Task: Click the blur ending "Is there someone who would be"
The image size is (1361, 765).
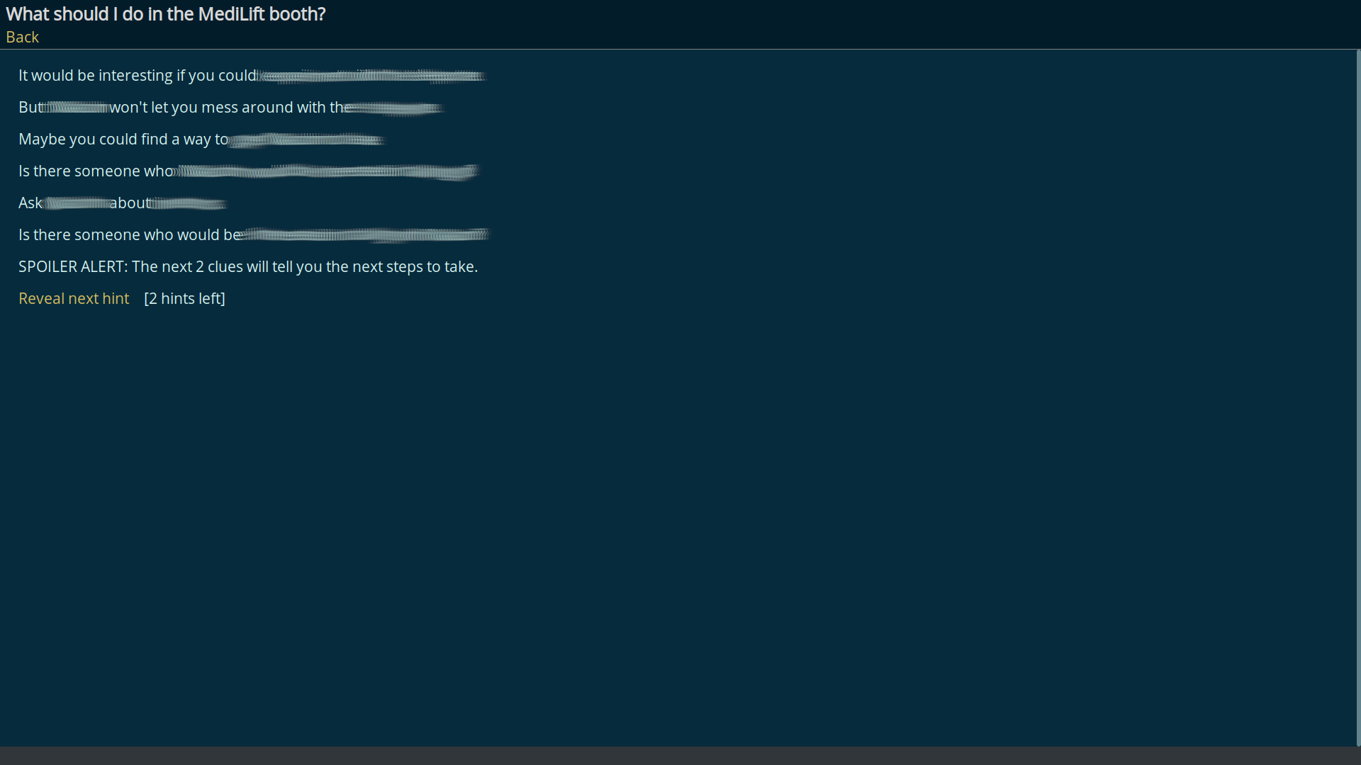Action: [x=365, y=234]
